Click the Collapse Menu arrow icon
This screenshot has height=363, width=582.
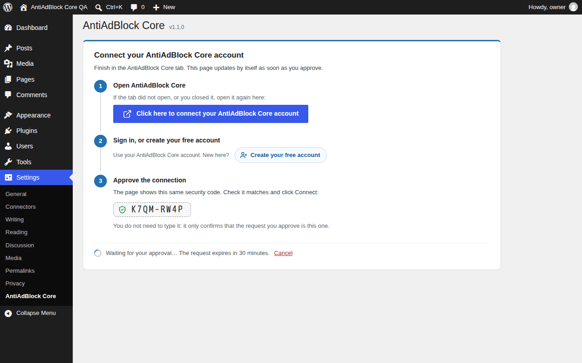(x=8, y=313)
